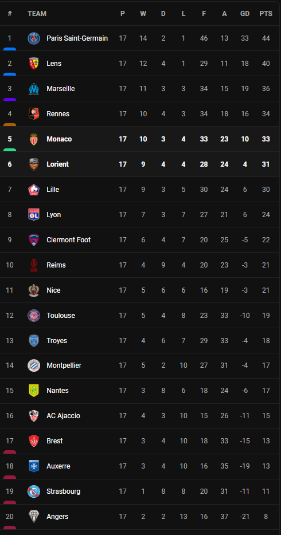Click the Montpellier club logo
This screenshot has height=535, width=281.
34,365
